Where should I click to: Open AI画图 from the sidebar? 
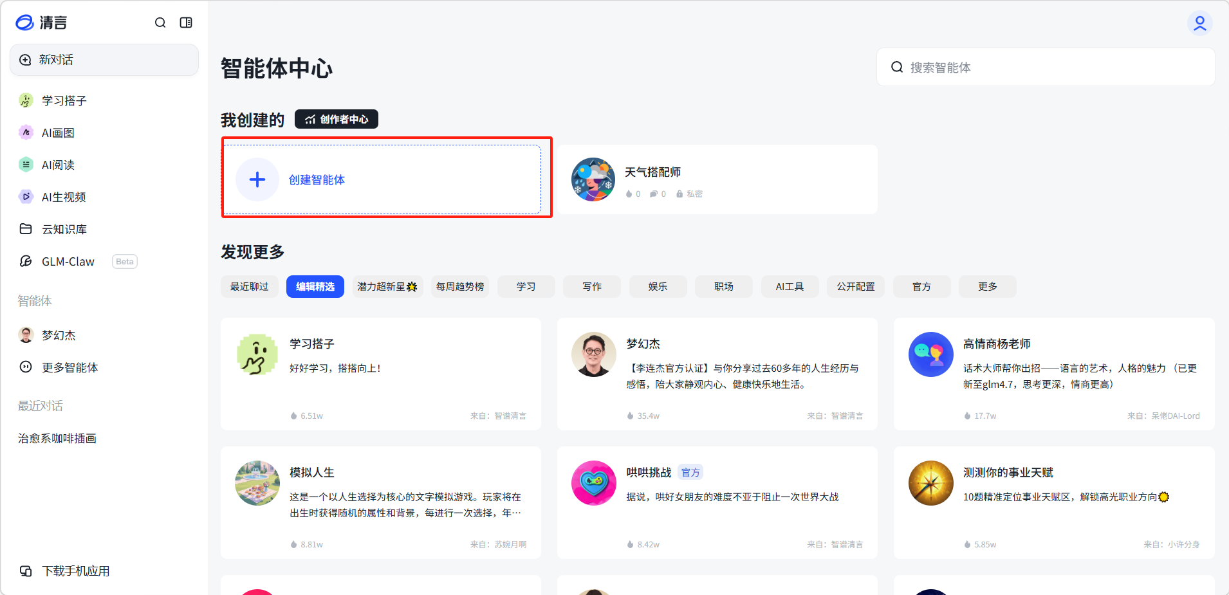click(x=58, y=133)
